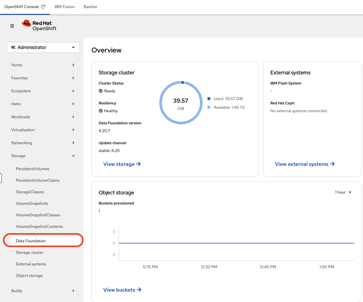
Task: Expand the Workloads navigation section
Action: coord(43,117)
